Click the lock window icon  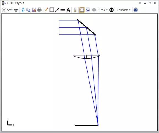pyautogui.click(x=75, y=10)
